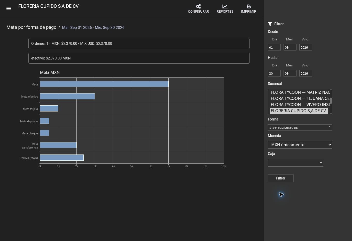Viewport: 352px width, 241px height.
Task: Click the IMPRIMIR printer icon
Action: pyautogui.click(x=249, y=6)
